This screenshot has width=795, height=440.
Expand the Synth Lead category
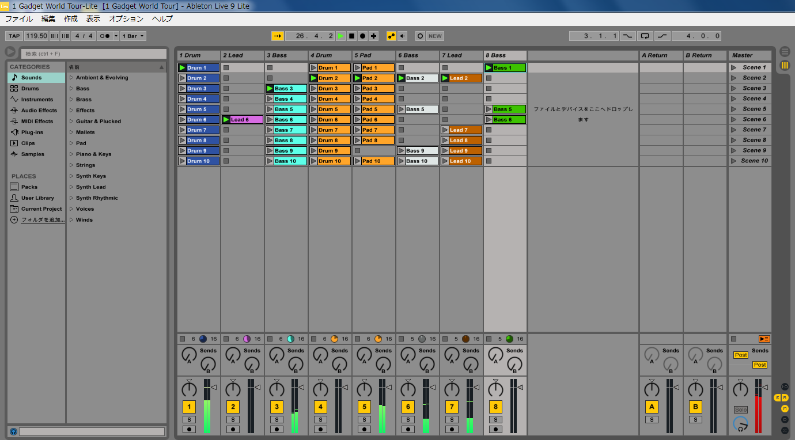71,187
